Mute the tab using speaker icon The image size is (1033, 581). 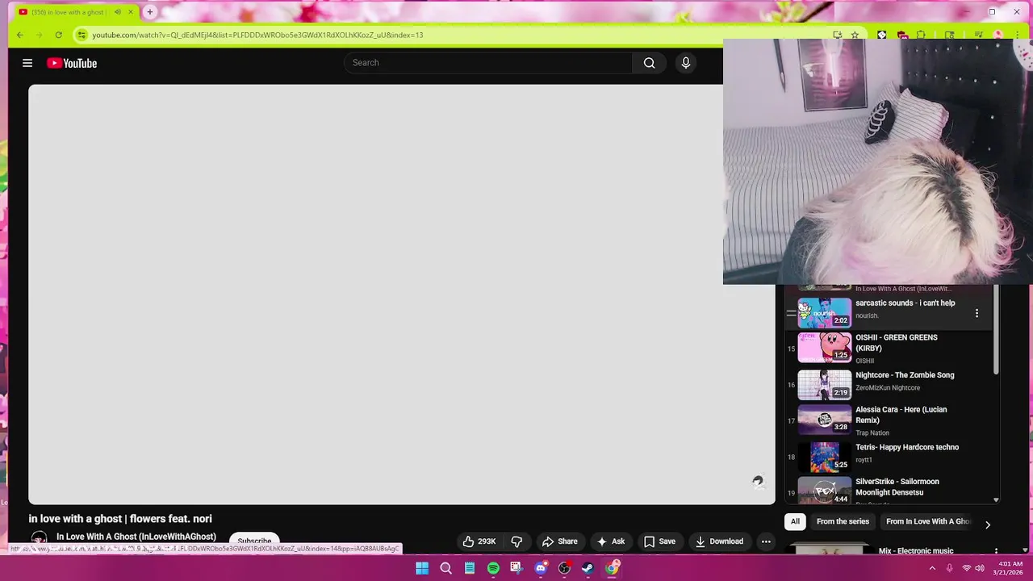118,12
